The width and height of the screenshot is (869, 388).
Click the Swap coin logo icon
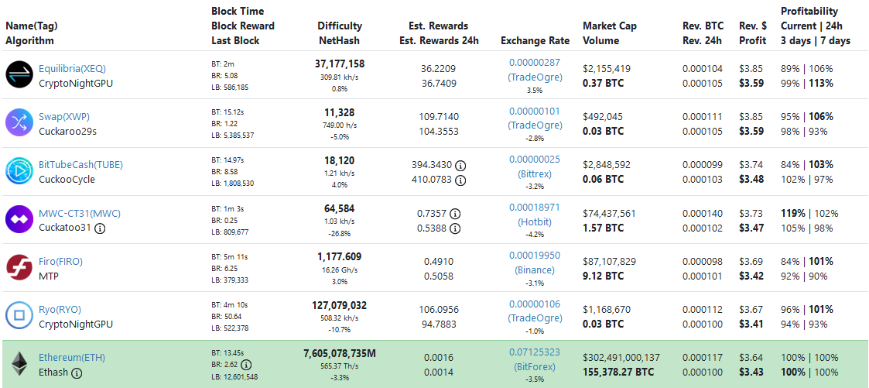(x=20, y=123)
